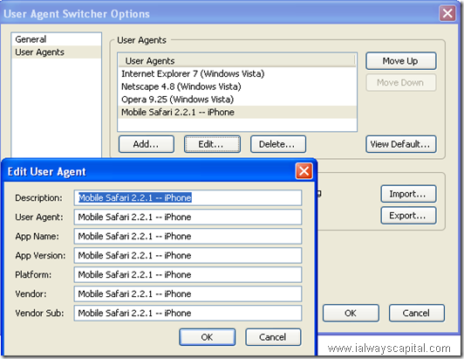Select User Agents in the options sidebar

point(56,52)
